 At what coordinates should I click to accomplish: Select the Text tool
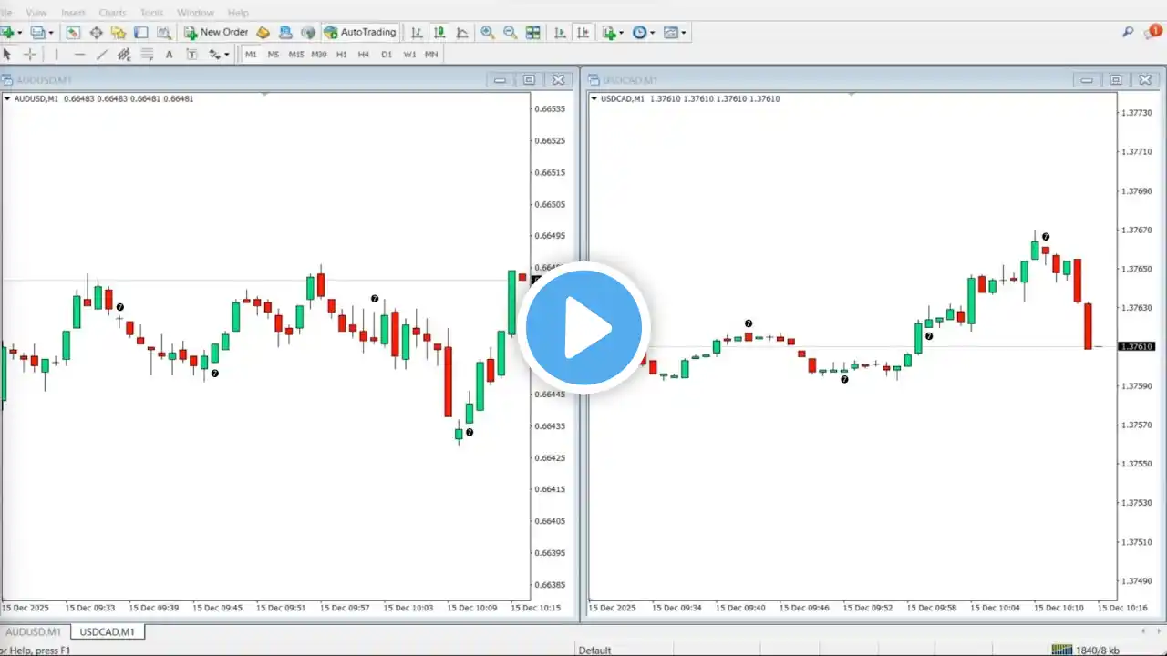169,55
